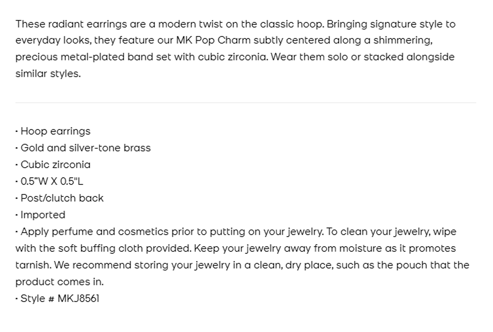Screen dimensions: 493x332
Task: Click "product comes in." text line
Action: pyautogui.click(x=59, y=282)
